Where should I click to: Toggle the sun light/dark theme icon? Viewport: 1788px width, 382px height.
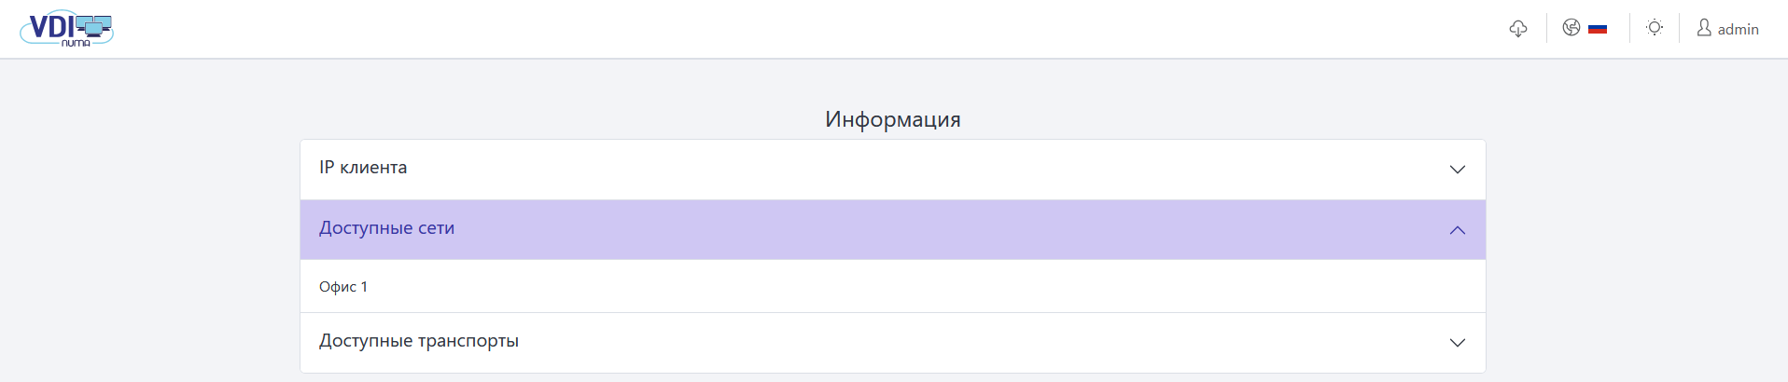(x=1655, y=28)
